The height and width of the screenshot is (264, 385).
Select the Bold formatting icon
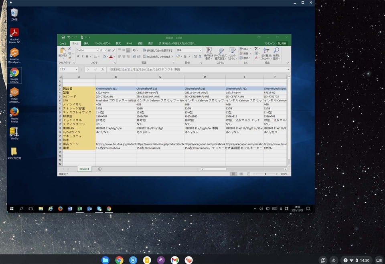point(79,56)
